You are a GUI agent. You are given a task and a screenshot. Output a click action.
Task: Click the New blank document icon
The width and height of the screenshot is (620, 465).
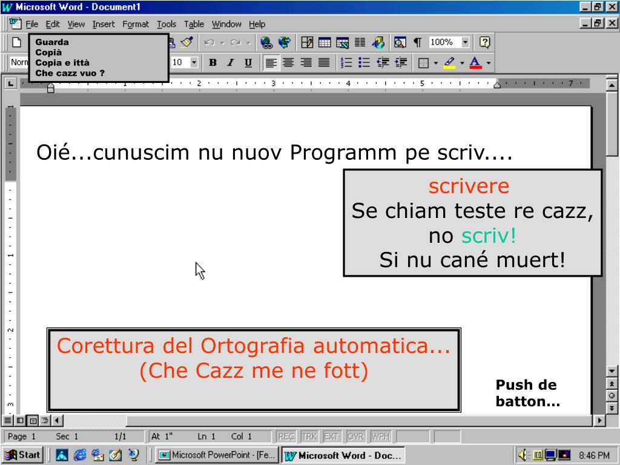[x=16, y=42]
